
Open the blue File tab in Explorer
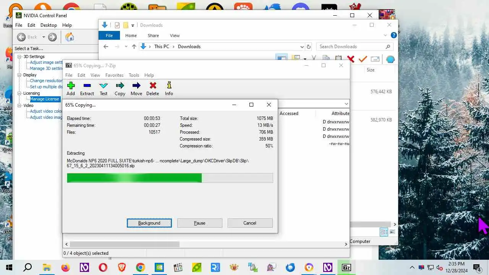click(x=109, y=36)
